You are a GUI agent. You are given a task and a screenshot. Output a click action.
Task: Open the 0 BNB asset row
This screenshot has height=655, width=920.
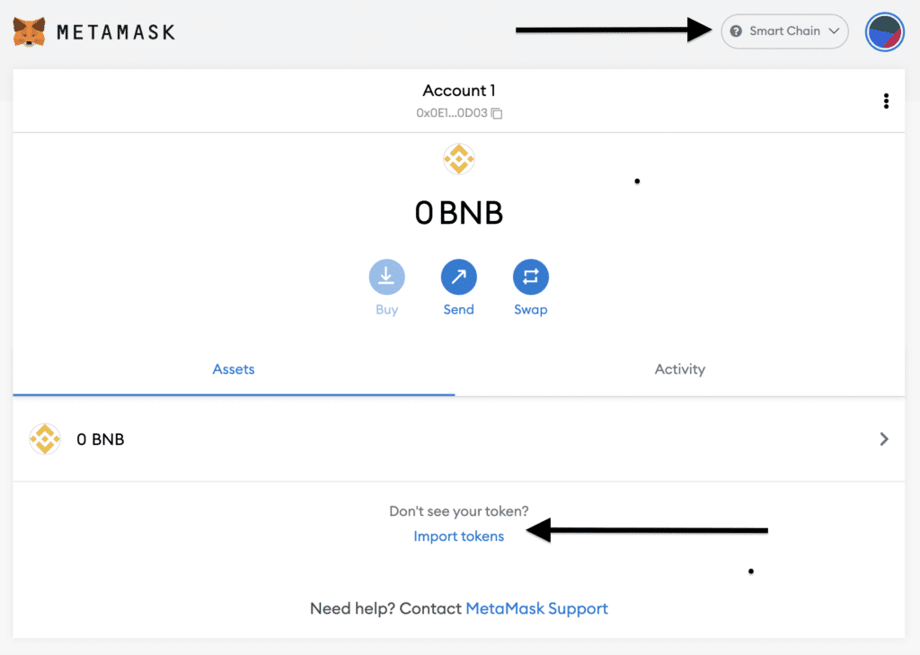tap(459, 439)
